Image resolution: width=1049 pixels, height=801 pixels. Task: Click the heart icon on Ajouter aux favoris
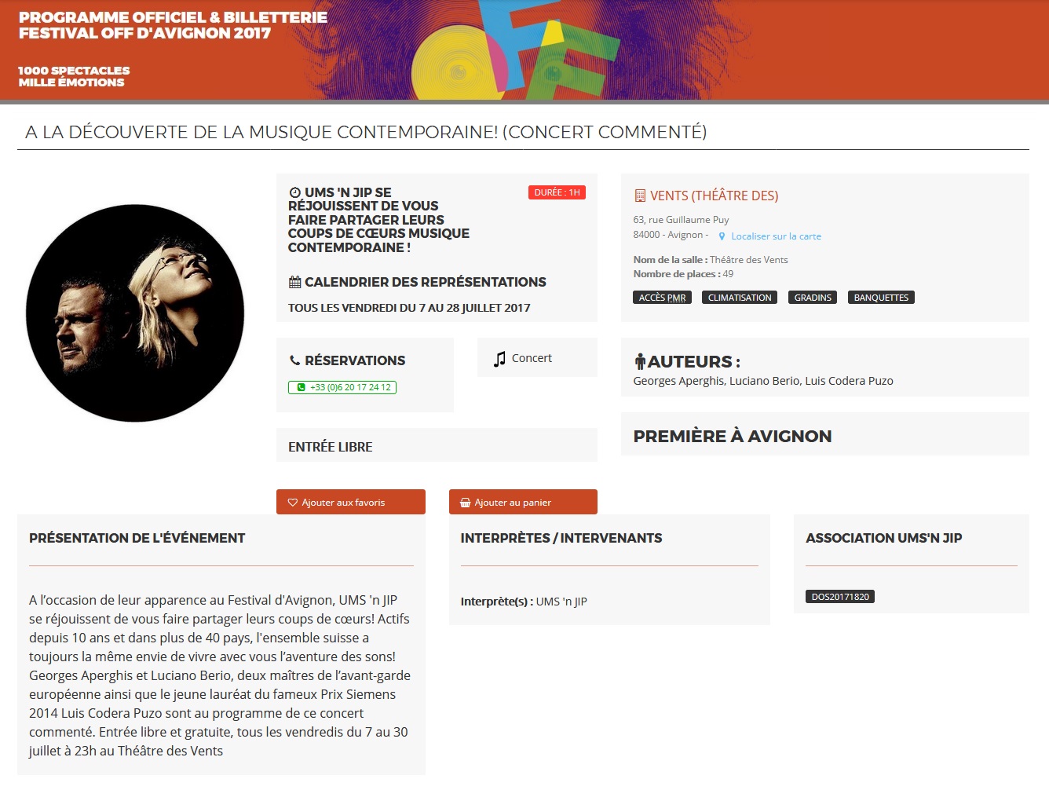293,503
